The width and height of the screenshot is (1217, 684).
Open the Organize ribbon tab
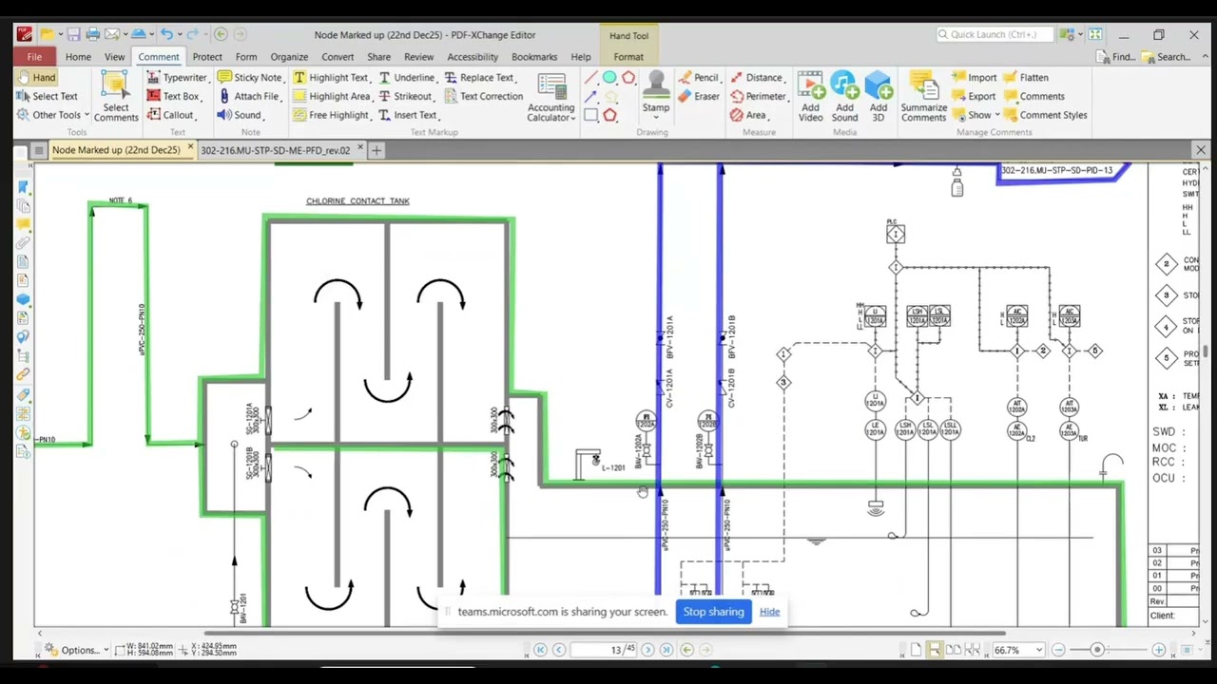[x=289, y=57]
